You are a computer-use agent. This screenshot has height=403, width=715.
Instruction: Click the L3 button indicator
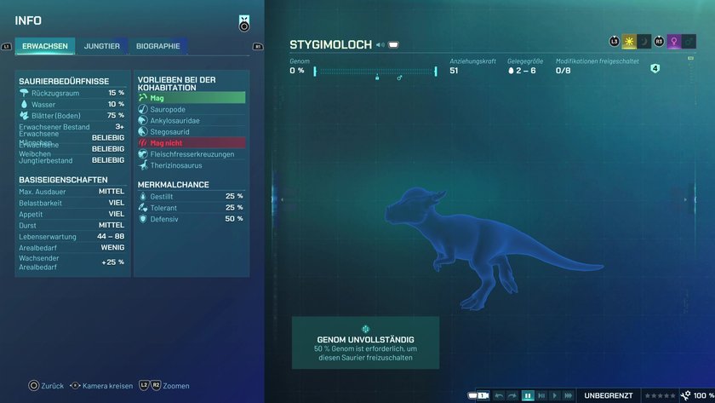pyautogui.click(x=615, y=42)
